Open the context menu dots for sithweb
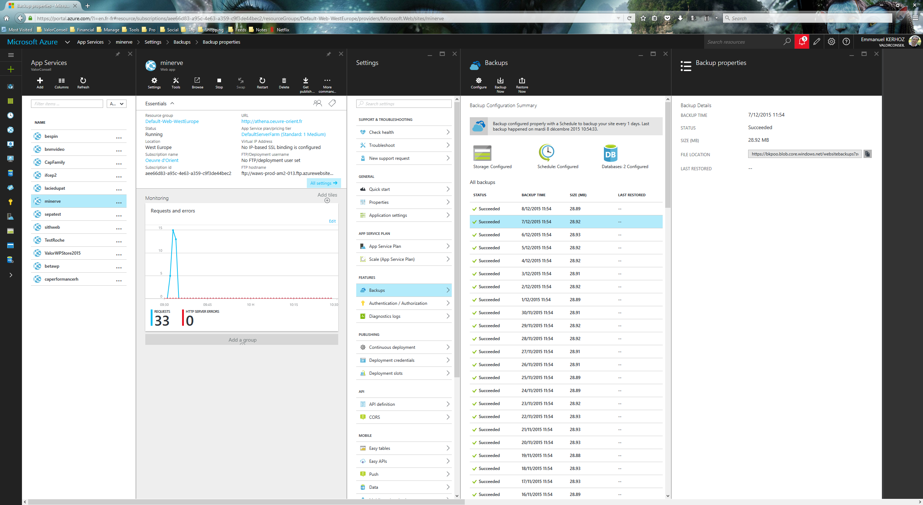The width and height of the screenshot is (923, 505). [x=119, y=228]
